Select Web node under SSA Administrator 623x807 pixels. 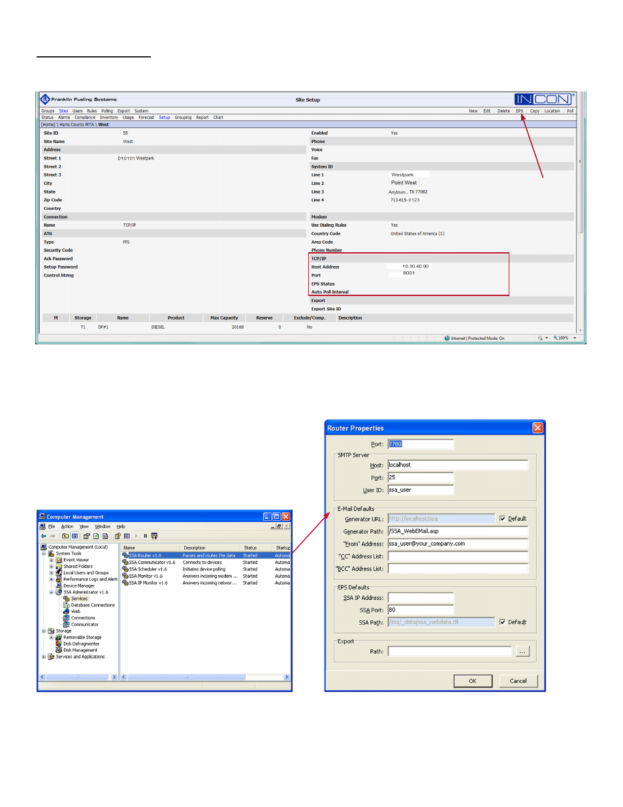click(x=76, y=612)
